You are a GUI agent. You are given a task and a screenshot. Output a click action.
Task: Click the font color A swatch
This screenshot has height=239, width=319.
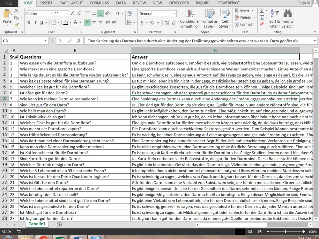(76, 23)
